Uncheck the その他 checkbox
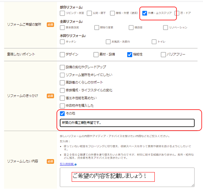Image resolution: width=203 pixels, height=189 pixels. [62, 113]
